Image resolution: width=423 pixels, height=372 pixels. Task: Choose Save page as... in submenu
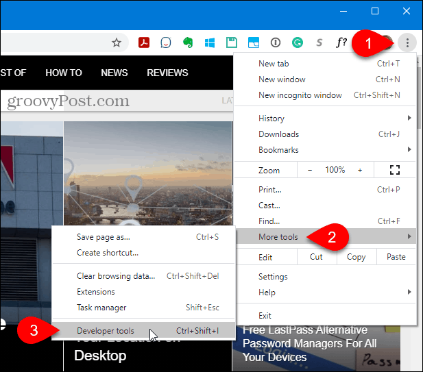coord(143,237)
